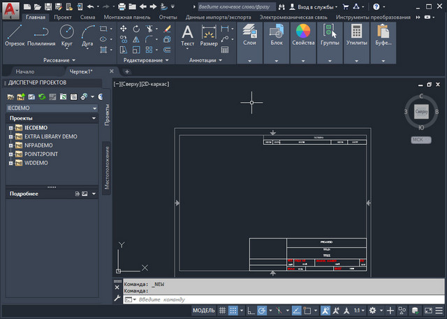
Task: Toggle grid display in status bar
Action: click(223, 310)
